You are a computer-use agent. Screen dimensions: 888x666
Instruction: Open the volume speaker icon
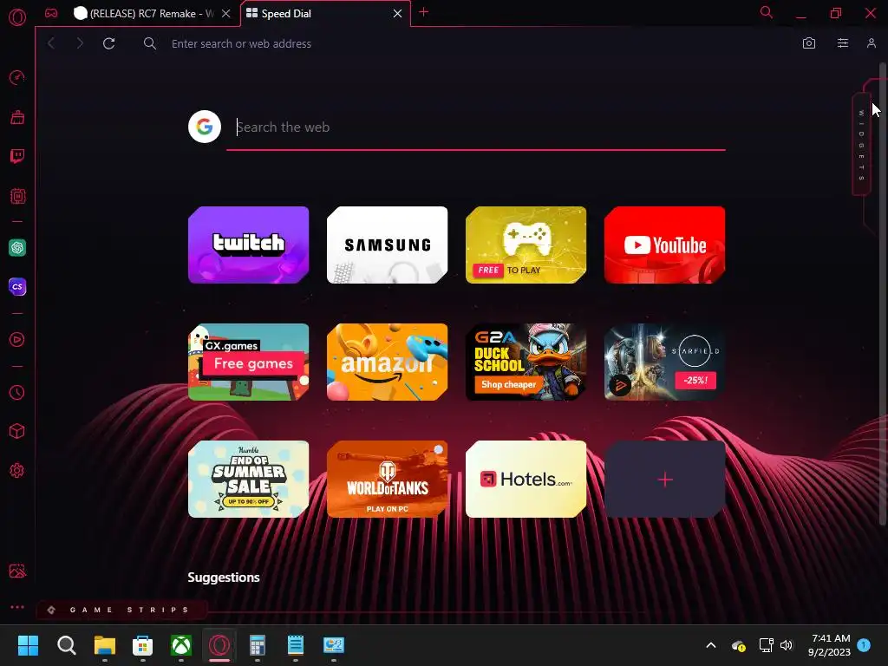[x=787, y=645]
